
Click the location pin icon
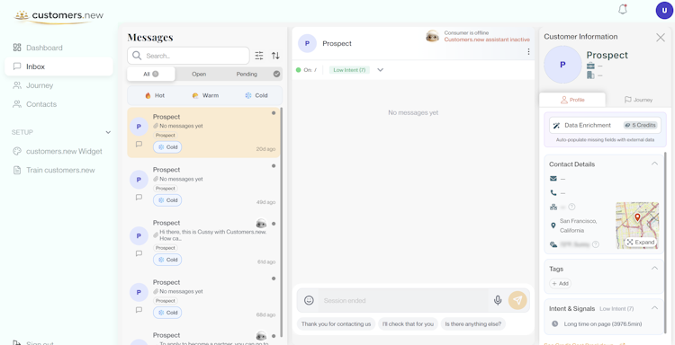(553, 226)
